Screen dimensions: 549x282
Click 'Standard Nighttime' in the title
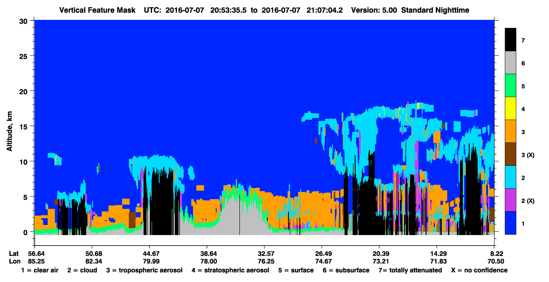pyautogui.click(x=435, y=10)
